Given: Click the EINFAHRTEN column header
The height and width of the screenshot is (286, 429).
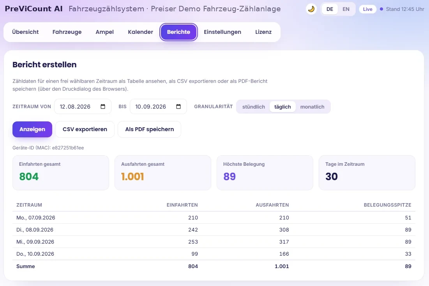Looking at the screenshot, I should (x=182, y=205).
